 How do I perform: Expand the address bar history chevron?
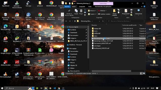(99, 21)
